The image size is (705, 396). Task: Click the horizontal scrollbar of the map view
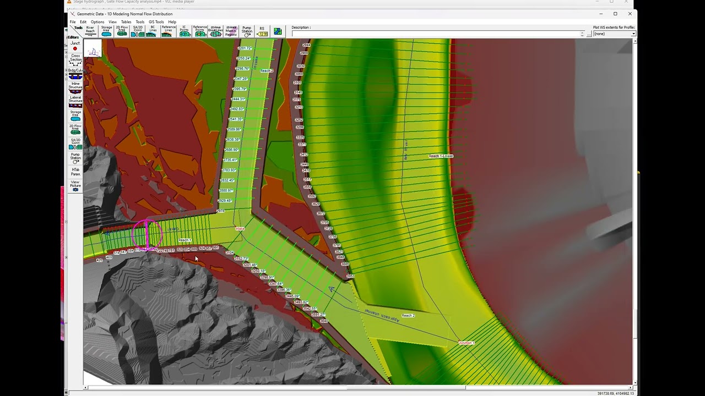358,387
